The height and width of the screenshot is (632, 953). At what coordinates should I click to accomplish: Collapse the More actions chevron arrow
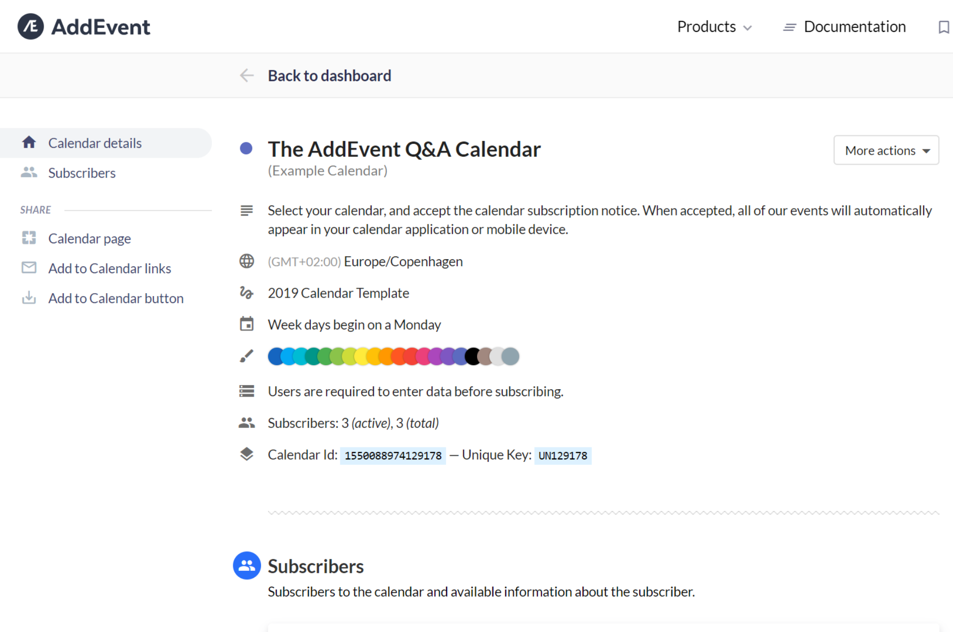coord(926,150)
